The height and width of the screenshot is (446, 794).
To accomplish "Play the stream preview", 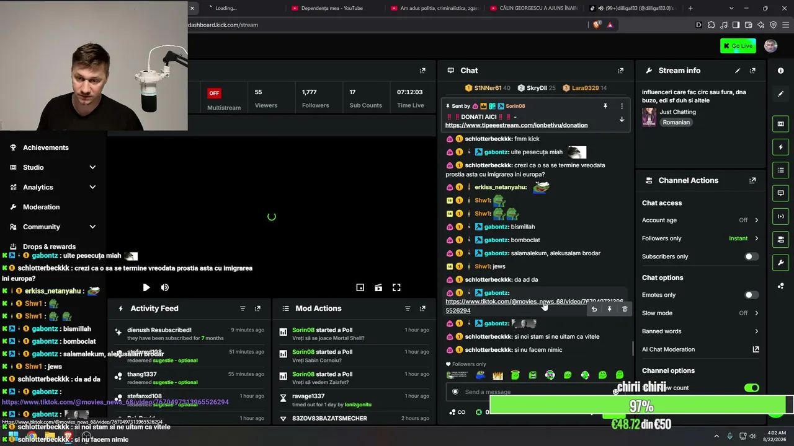I will click(146, 287).
